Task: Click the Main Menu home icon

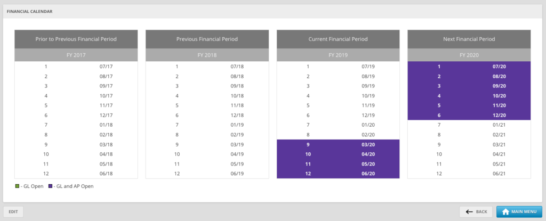Action: (504, 211)
